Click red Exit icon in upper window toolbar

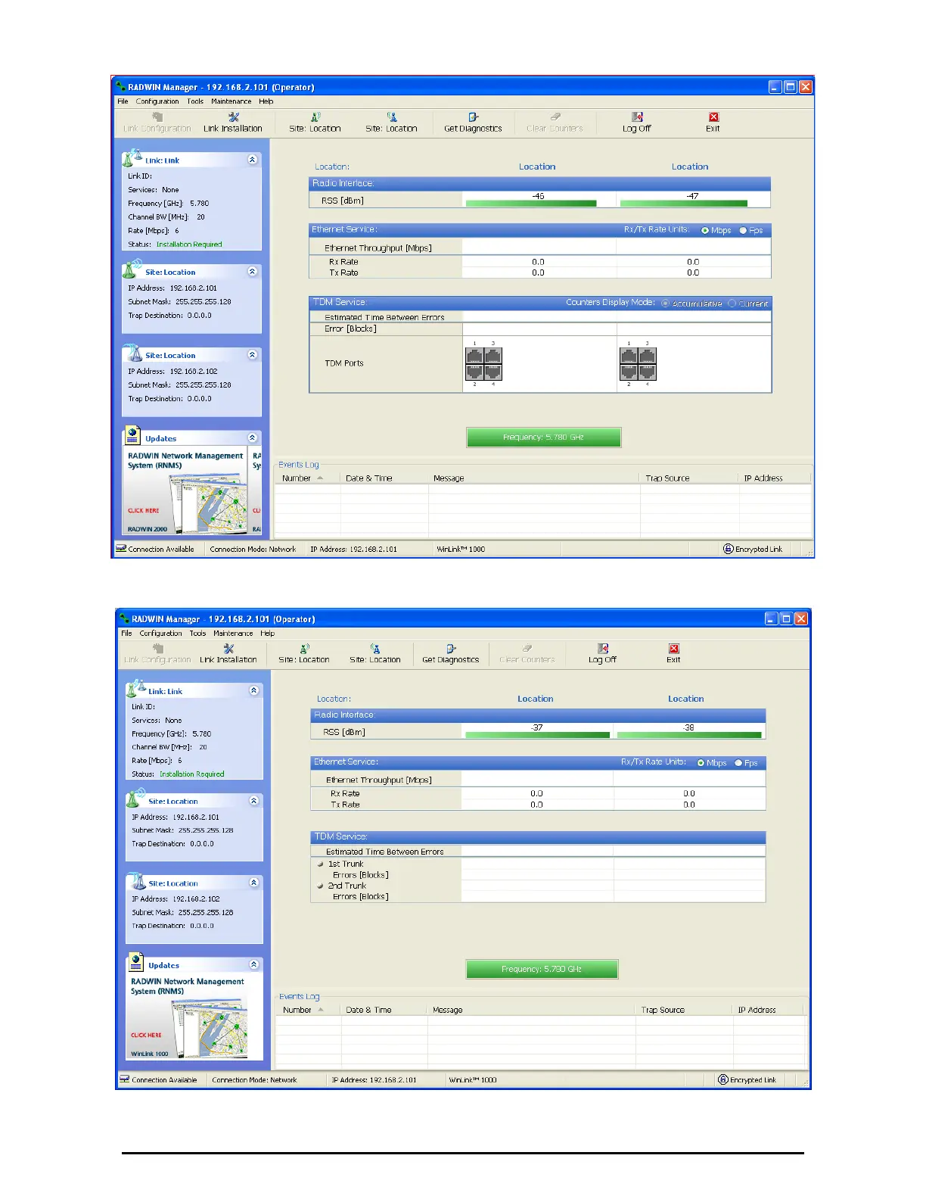tap(713, 117)
